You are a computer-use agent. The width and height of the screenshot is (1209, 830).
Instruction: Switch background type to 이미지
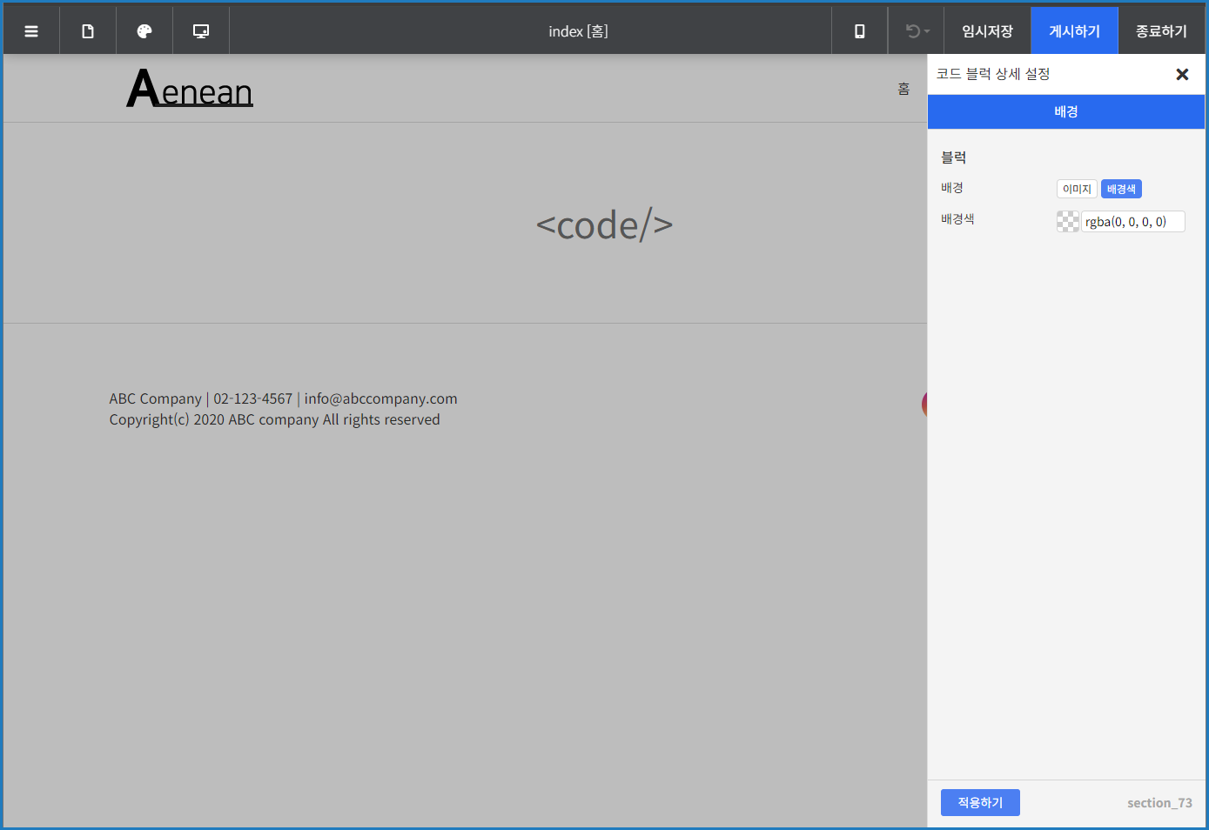point(1077,188)
